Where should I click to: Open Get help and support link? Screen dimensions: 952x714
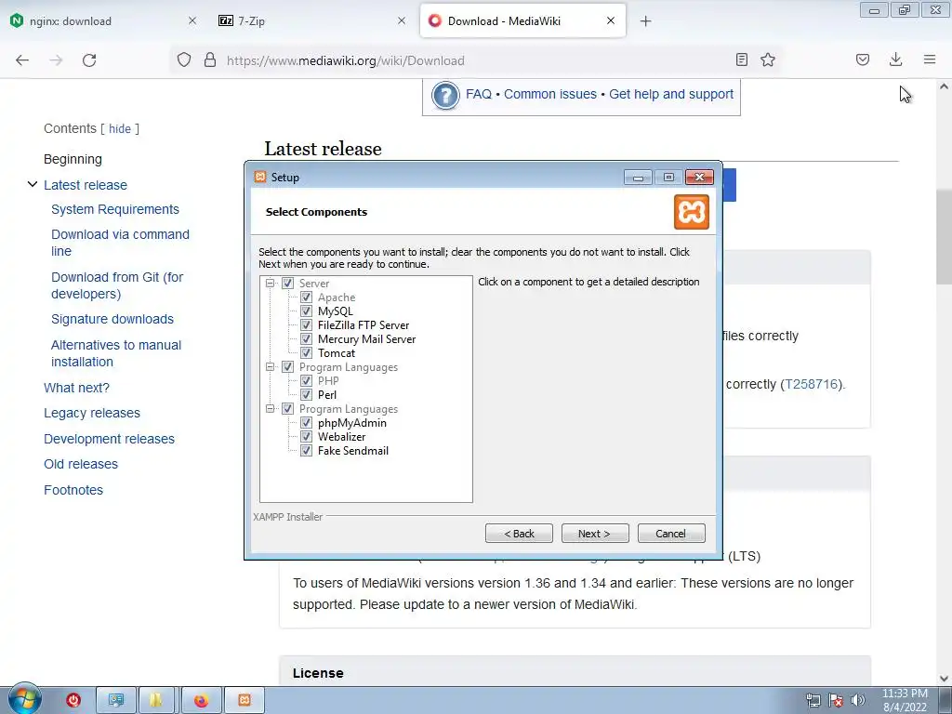coord(671,94)
